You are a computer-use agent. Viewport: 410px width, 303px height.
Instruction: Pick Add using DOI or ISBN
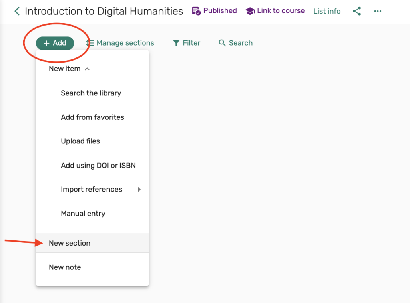pyautogui.click(x=98, y=166)
